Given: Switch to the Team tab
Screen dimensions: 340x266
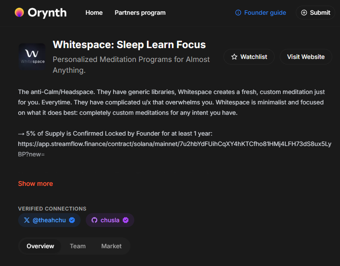Looking at the screenshot, I should [x=78, y=246].
